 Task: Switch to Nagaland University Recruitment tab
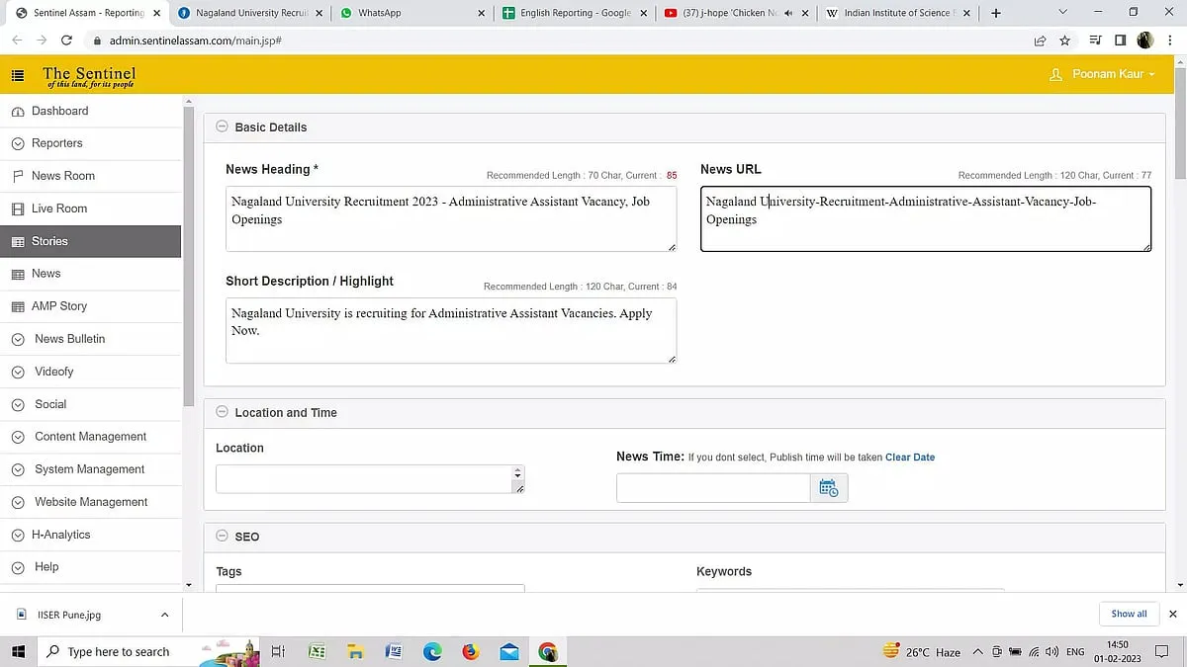coord(250,13)
